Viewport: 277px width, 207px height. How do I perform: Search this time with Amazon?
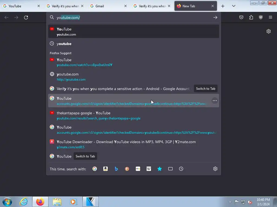point(105,169)
